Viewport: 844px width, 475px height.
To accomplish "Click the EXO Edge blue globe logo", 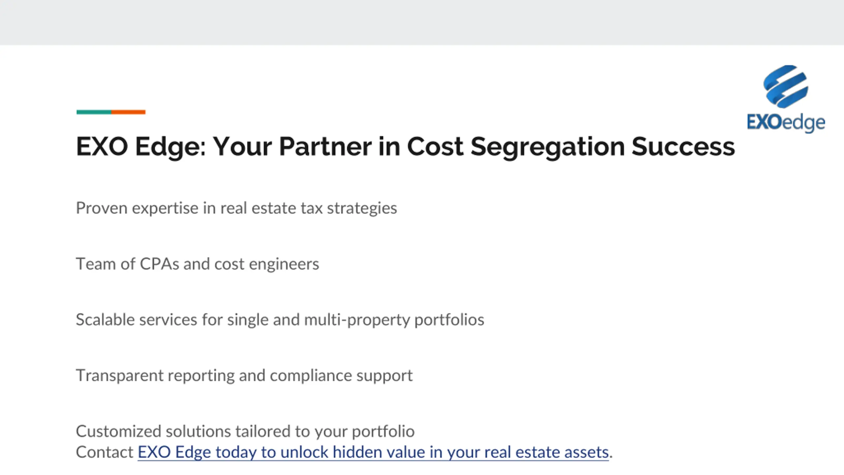I will tap(785, 86).
